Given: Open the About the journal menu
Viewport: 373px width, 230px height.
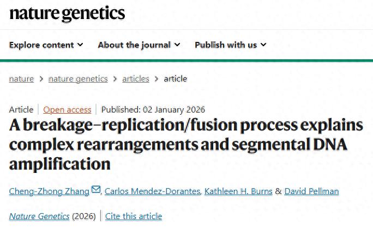Looking at the screenshot, I should pos(134,45).
